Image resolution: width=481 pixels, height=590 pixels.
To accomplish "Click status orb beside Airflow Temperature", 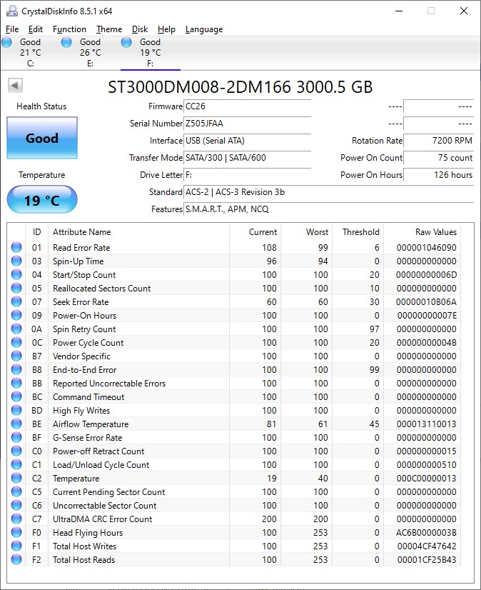I will pos(16,424).
